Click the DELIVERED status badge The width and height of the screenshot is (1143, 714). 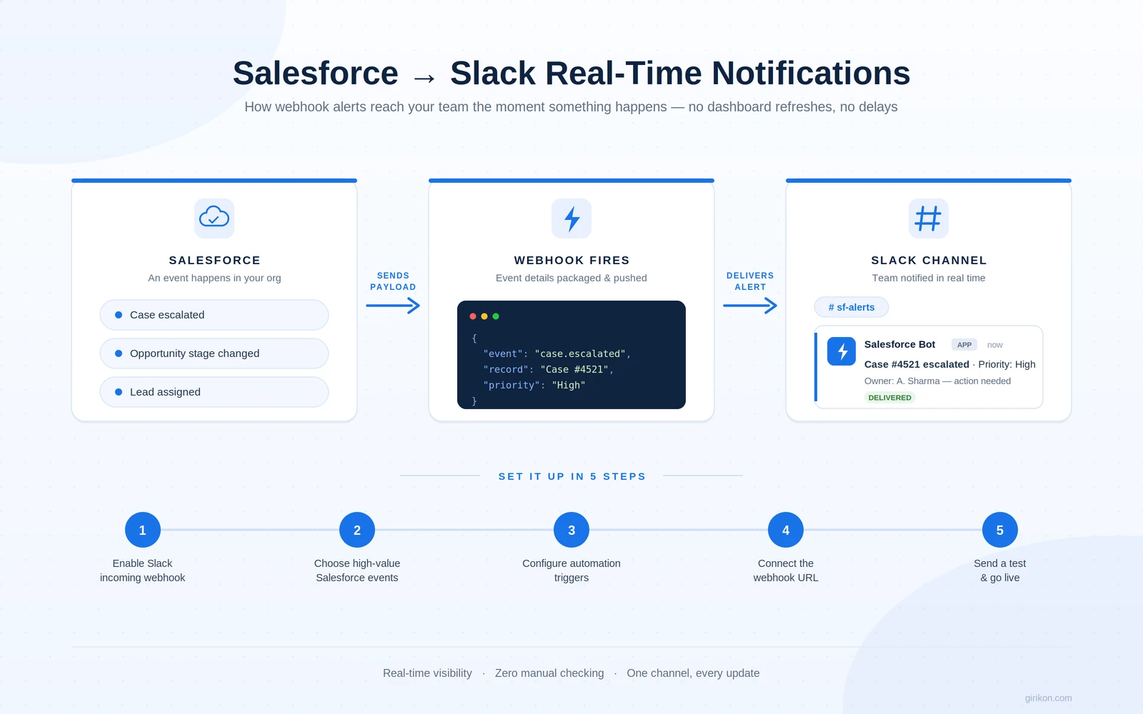point(889,398)
